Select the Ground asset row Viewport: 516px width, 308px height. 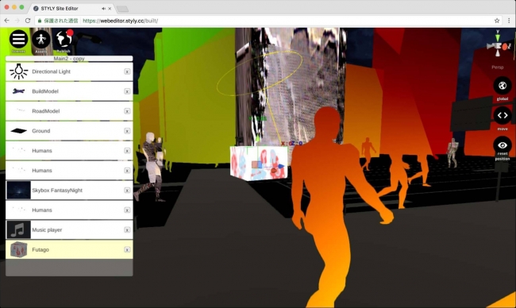click(69, 131)
